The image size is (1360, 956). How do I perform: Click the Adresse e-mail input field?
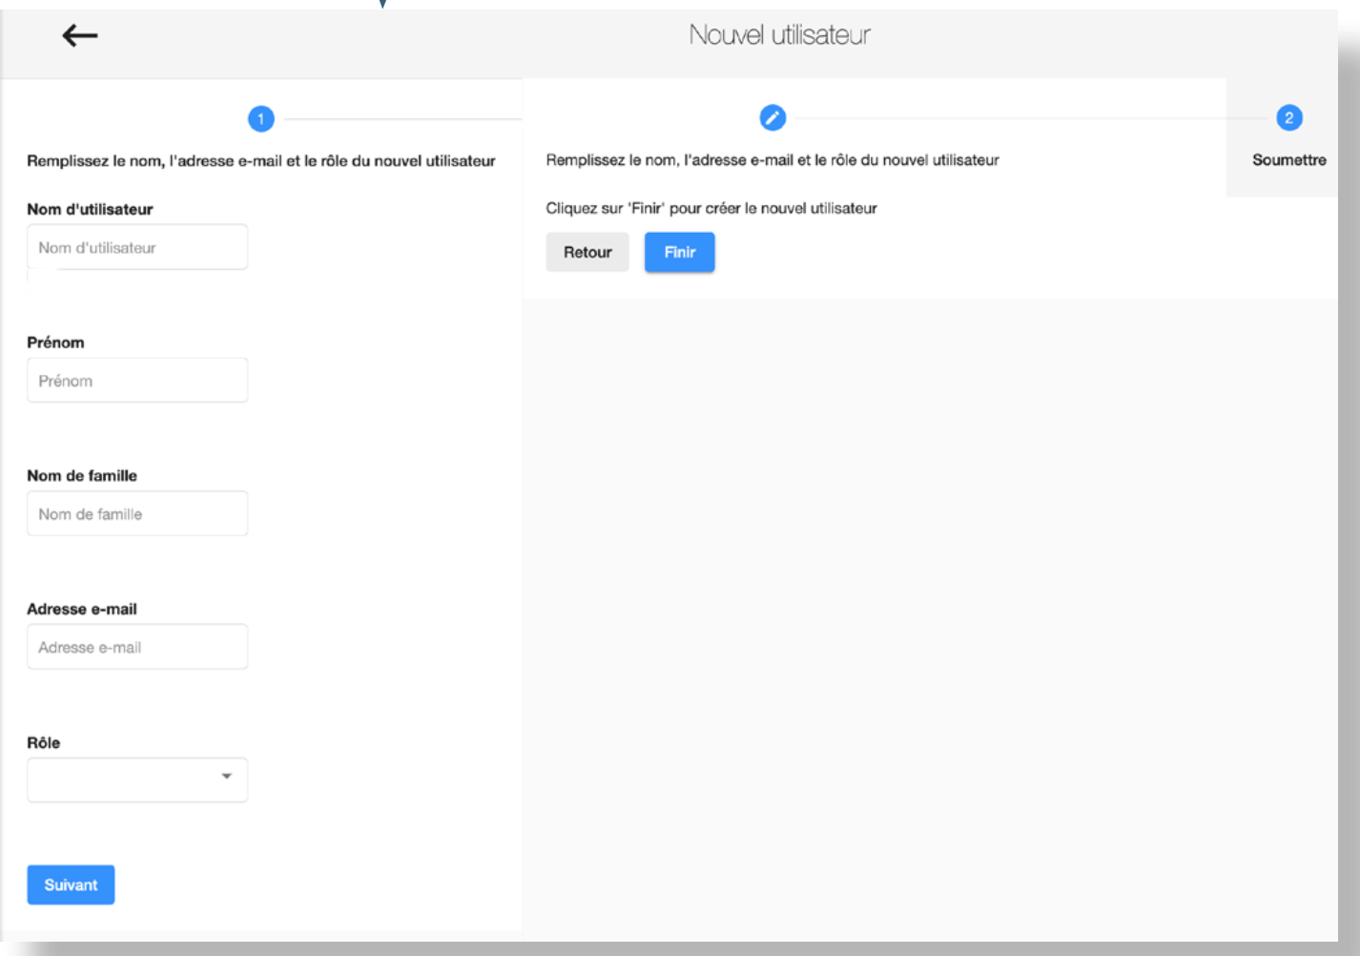click(x=137, y=647)
